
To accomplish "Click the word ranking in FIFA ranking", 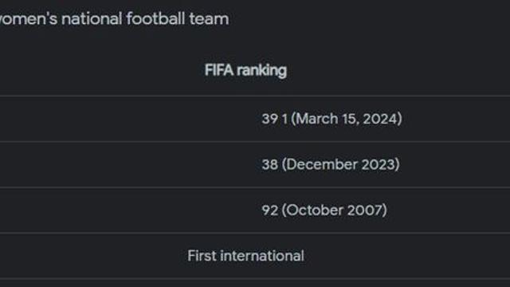I will [261, 71].
